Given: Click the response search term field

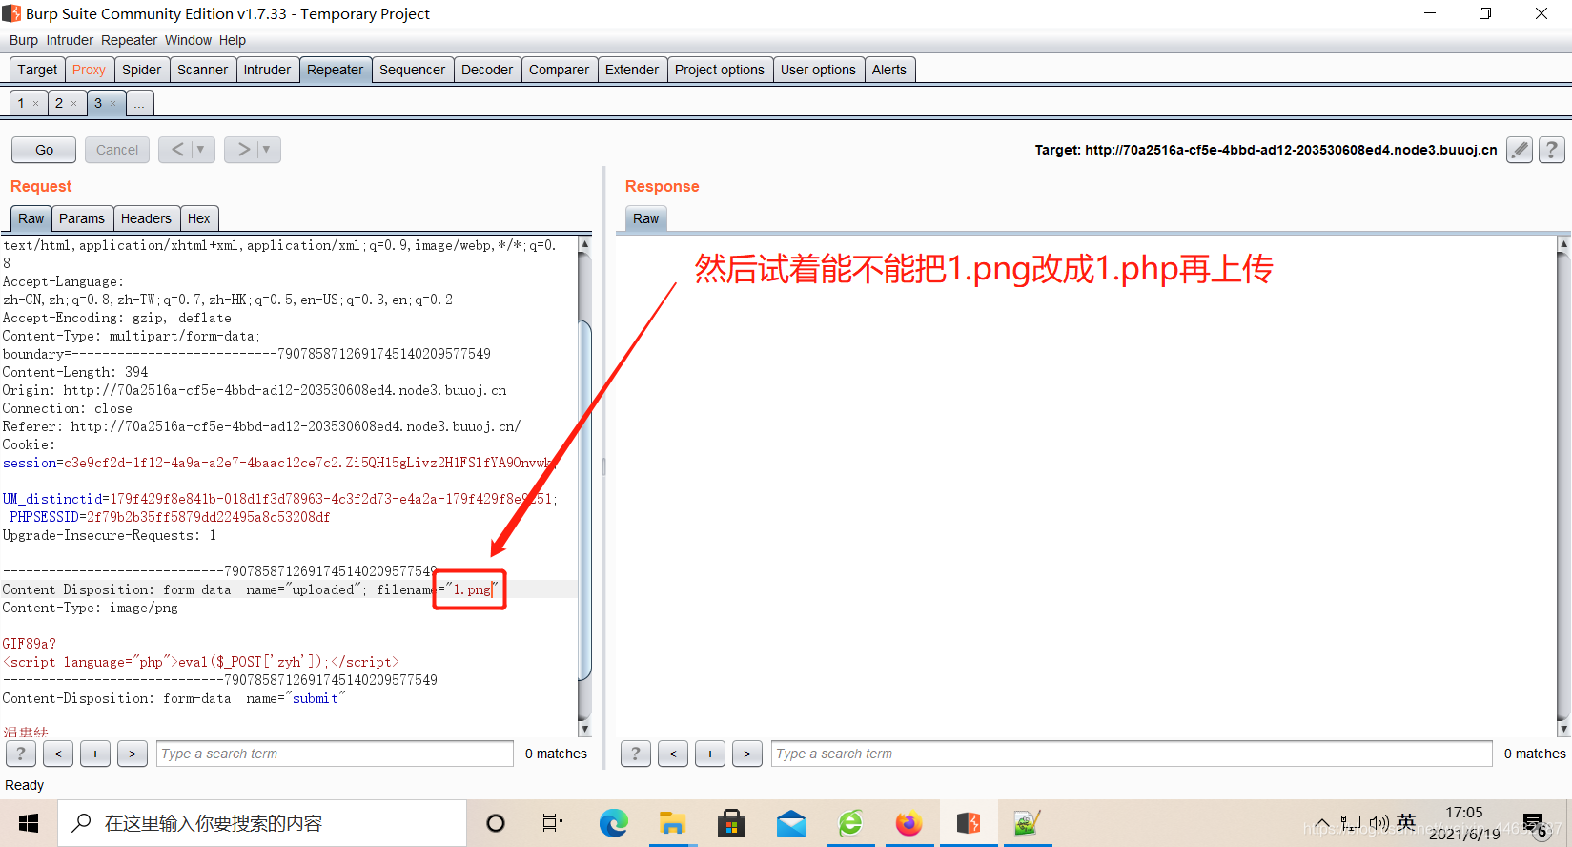Looking at the screenshot, I should [1132, 754].
